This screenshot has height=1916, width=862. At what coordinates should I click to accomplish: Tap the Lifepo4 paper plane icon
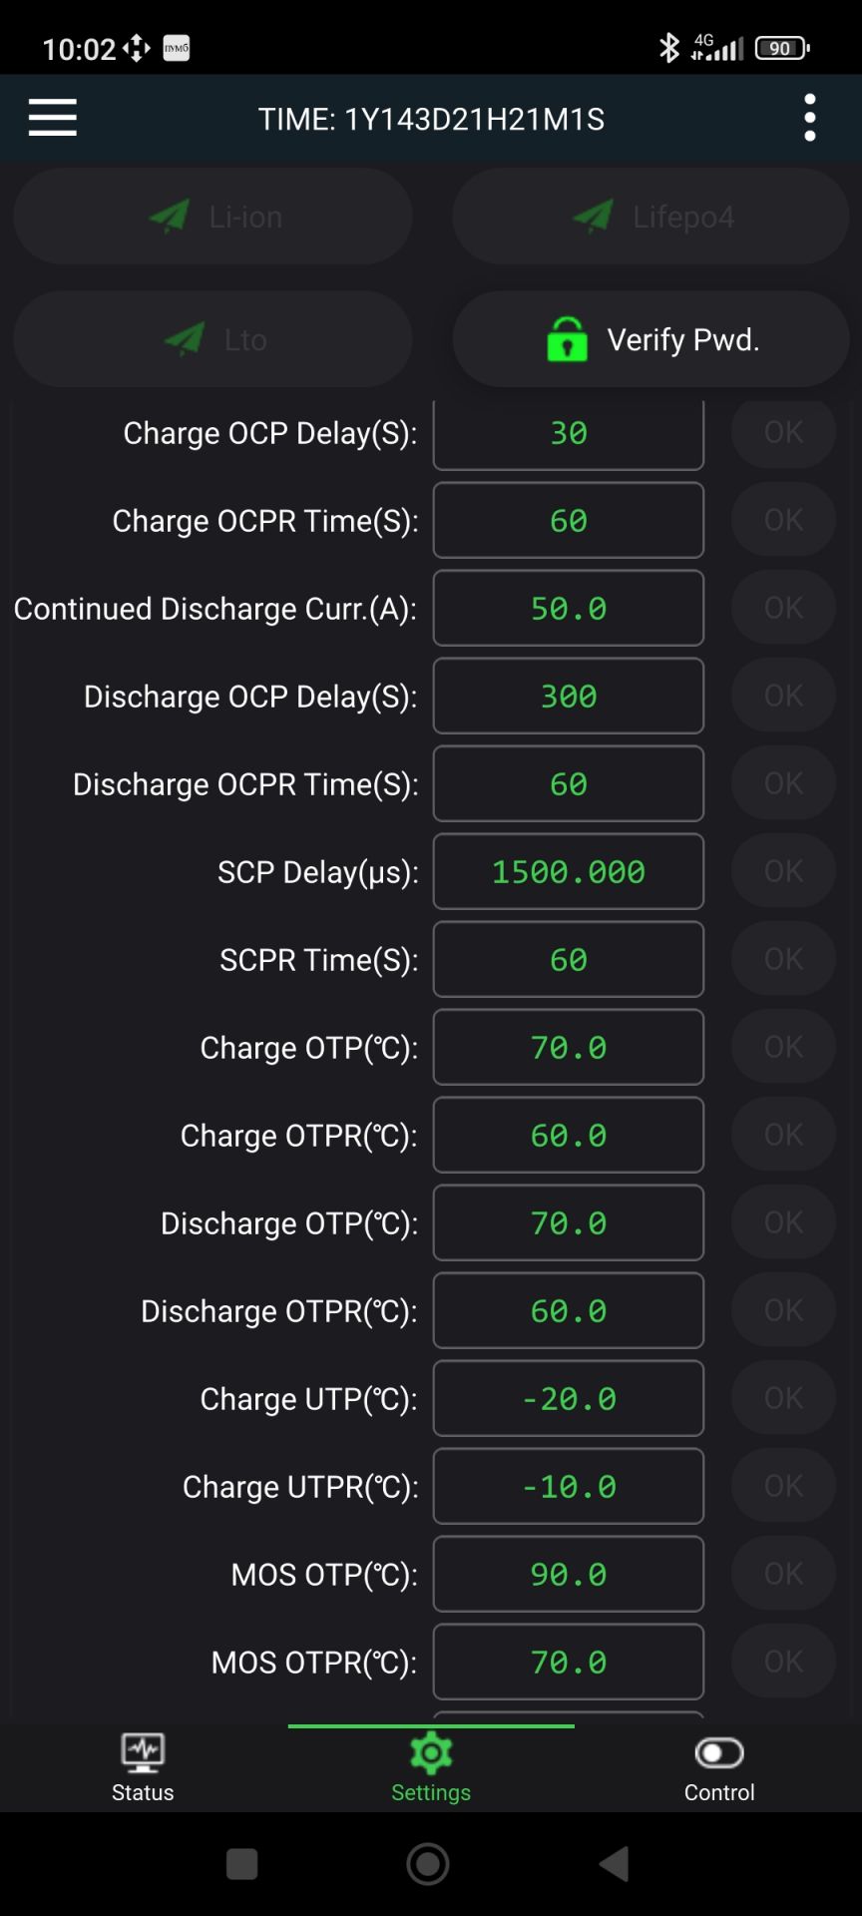pos(593,216)
